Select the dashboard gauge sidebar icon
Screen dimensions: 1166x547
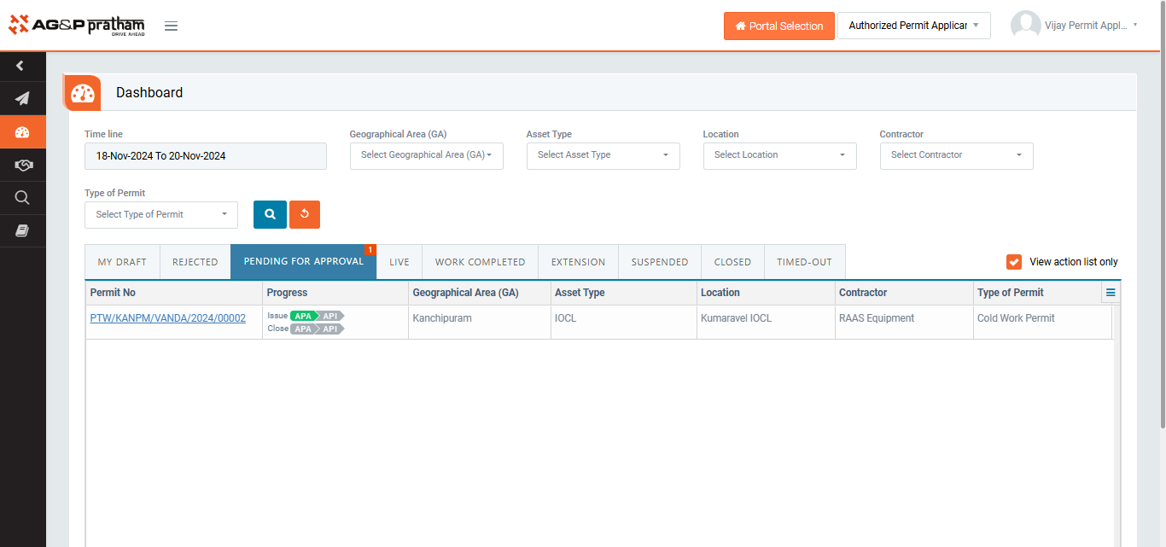(x=22, y=131)
